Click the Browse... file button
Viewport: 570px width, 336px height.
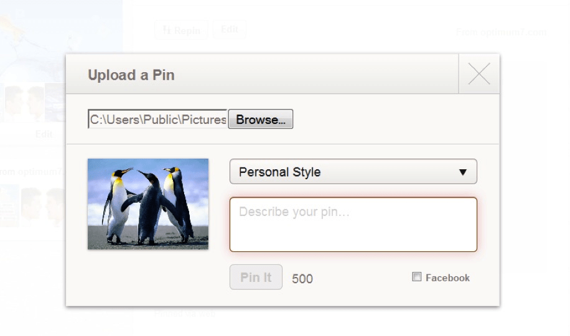pyautogui.click(x=260, y=119)
